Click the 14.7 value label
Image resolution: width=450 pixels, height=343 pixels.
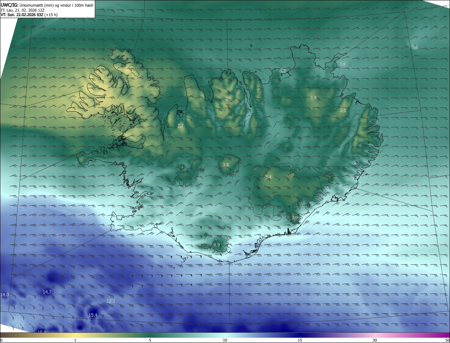click(47, 292)
